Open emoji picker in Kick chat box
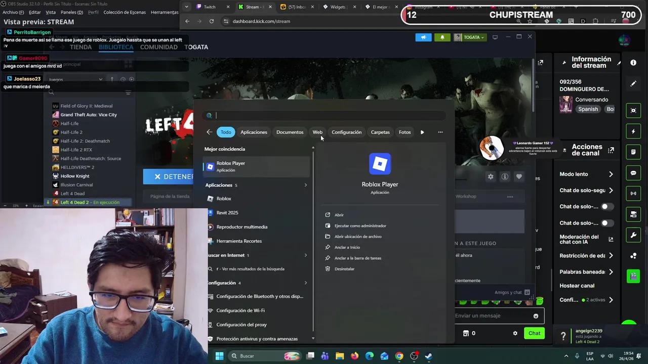648x364 pixels. [x=536, y=316]
